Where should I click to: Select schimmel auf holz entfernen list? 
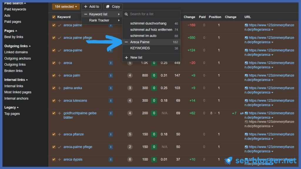[x=151, y=30]
